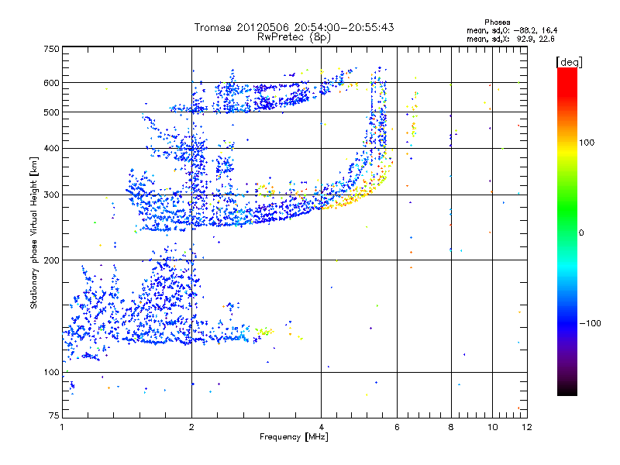Click the y-axis label 'Stationary phase Virtual Height [km]'
The image size is (620, 465).
[33, 233]
